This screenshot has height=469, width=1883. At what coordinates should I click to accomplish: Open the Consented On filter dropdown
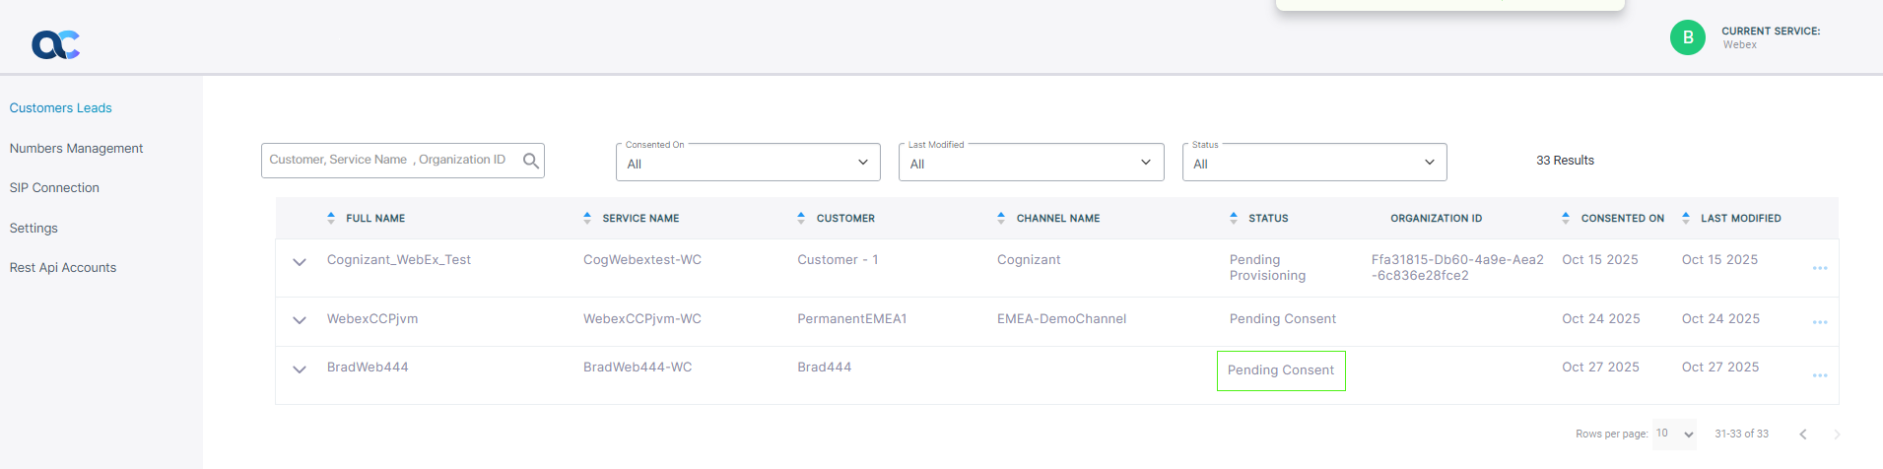click(x=747, y=164)
